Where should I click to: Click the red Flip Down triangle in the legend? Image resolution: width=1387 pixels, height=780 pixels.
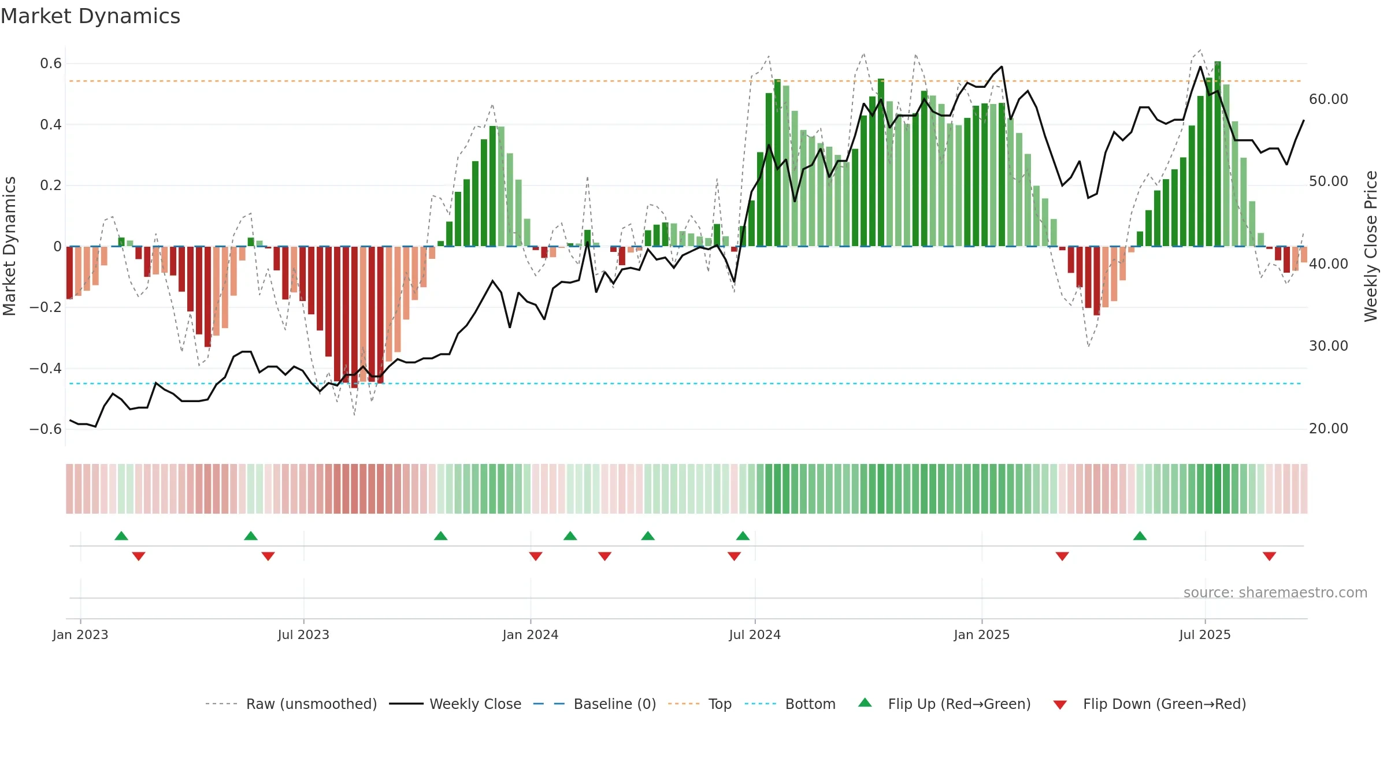tap(1060, 705)
